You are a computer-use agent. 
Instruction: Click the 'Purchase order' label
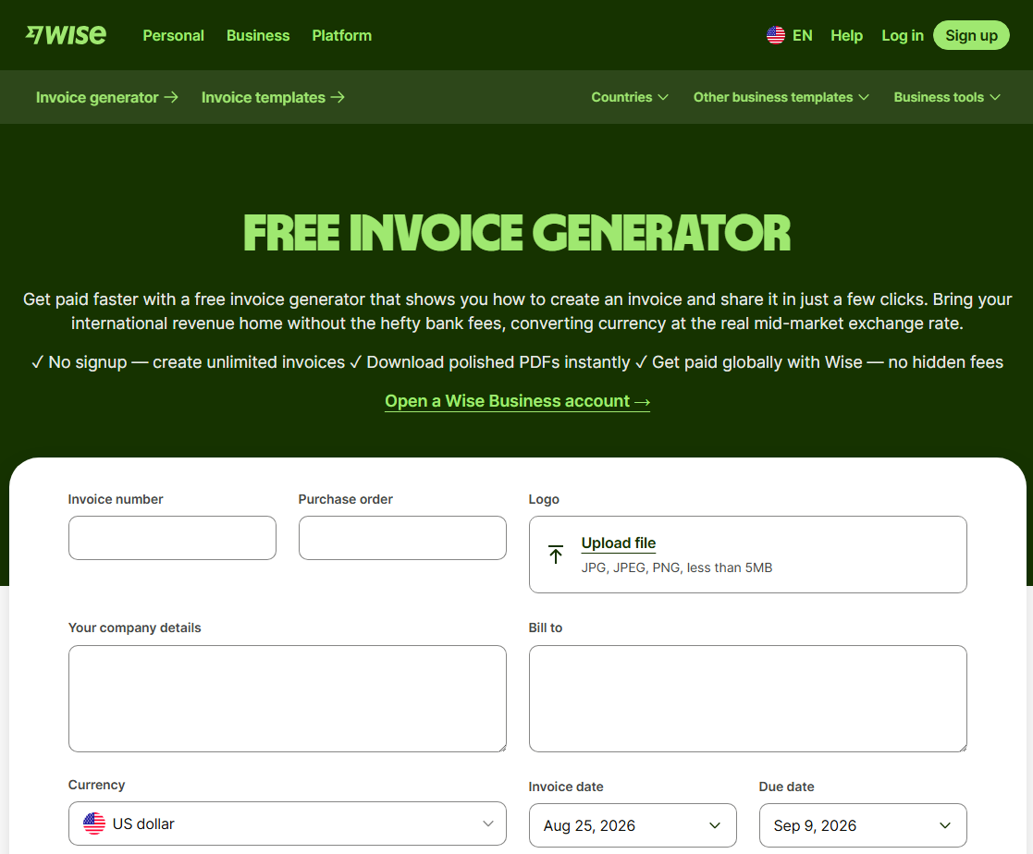pos(345,499)
